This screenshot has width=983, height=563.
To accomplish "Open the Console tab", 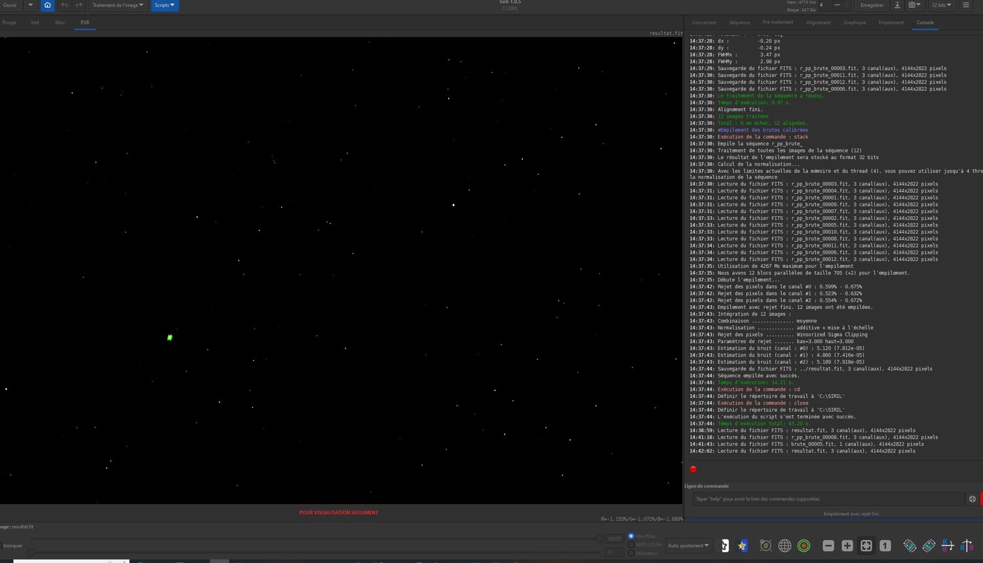I will click(925, 23).
